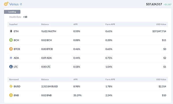Select the Lending tab
The image size is (173, 104).
point(12,12)
